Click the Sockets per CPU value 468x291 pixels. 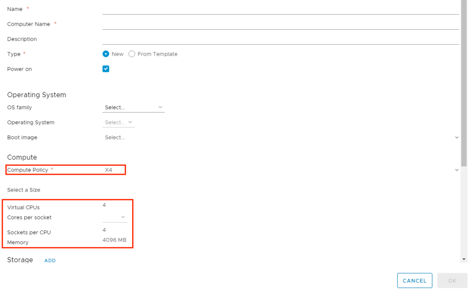104,230
